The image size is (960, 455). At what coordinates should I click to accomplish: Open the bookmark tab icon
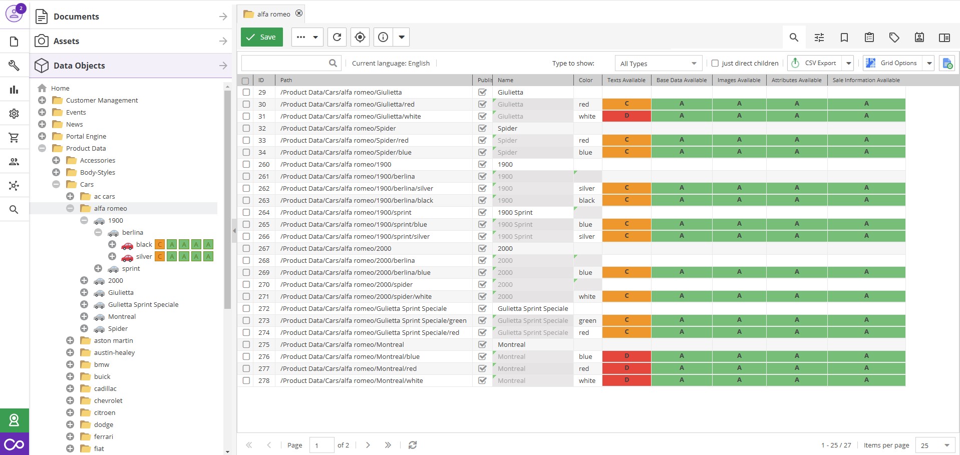(844, 38)
